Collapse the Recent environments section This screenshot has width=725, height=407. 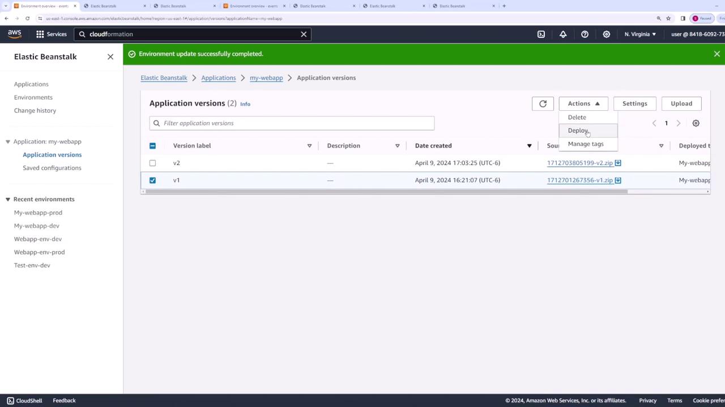[x=8, y=200]
